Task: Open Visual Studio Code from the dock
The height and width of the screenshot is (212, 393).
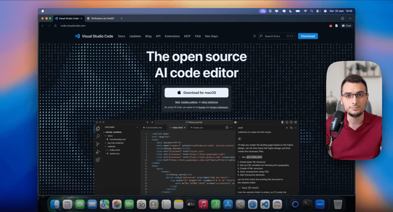Action: (x=265, y=204)
